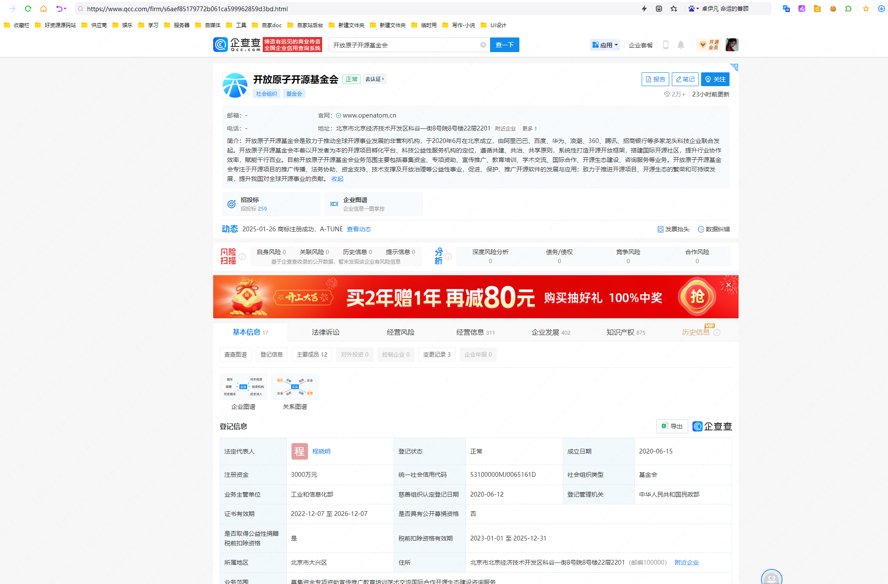Open 企业套餐 in the header
This screenshot has height=584, width=888.
tap(640, 45)
